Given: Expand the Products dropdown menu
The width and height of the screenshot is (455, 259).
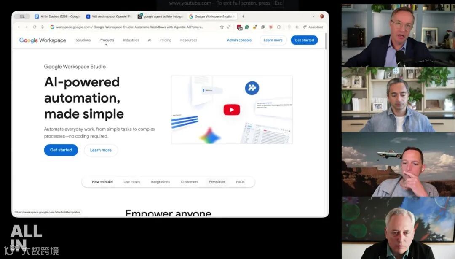Looking at the screenshot, I should tap(107, 41).
